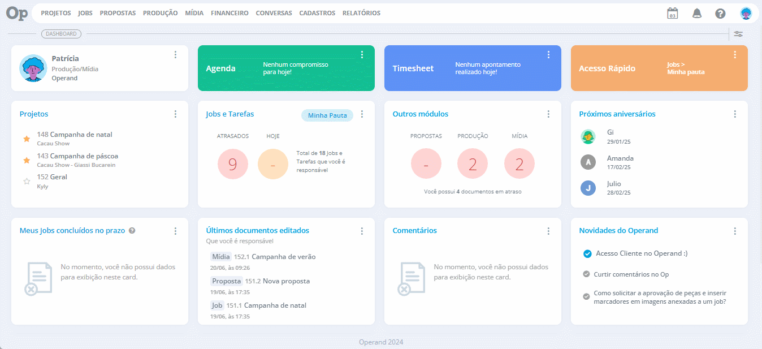Image resolution: width=762 pixels, height=349 pixels.
Task: Click the Jobs > Minha pauta quick link
Action: [x=686, y=68]
